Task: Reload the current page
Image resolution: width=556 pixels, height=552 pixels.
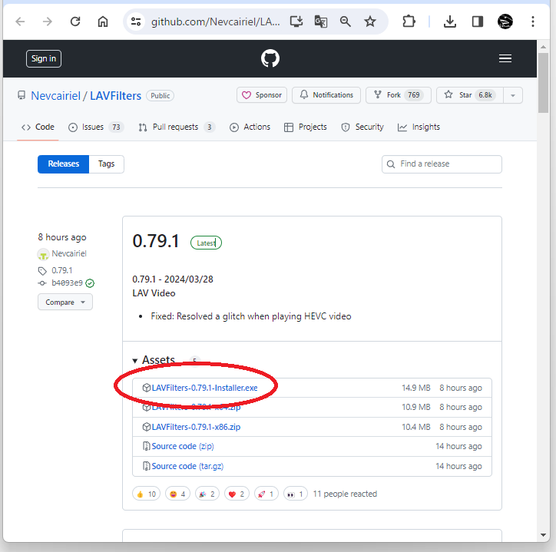Action: [x=75, y=21]
